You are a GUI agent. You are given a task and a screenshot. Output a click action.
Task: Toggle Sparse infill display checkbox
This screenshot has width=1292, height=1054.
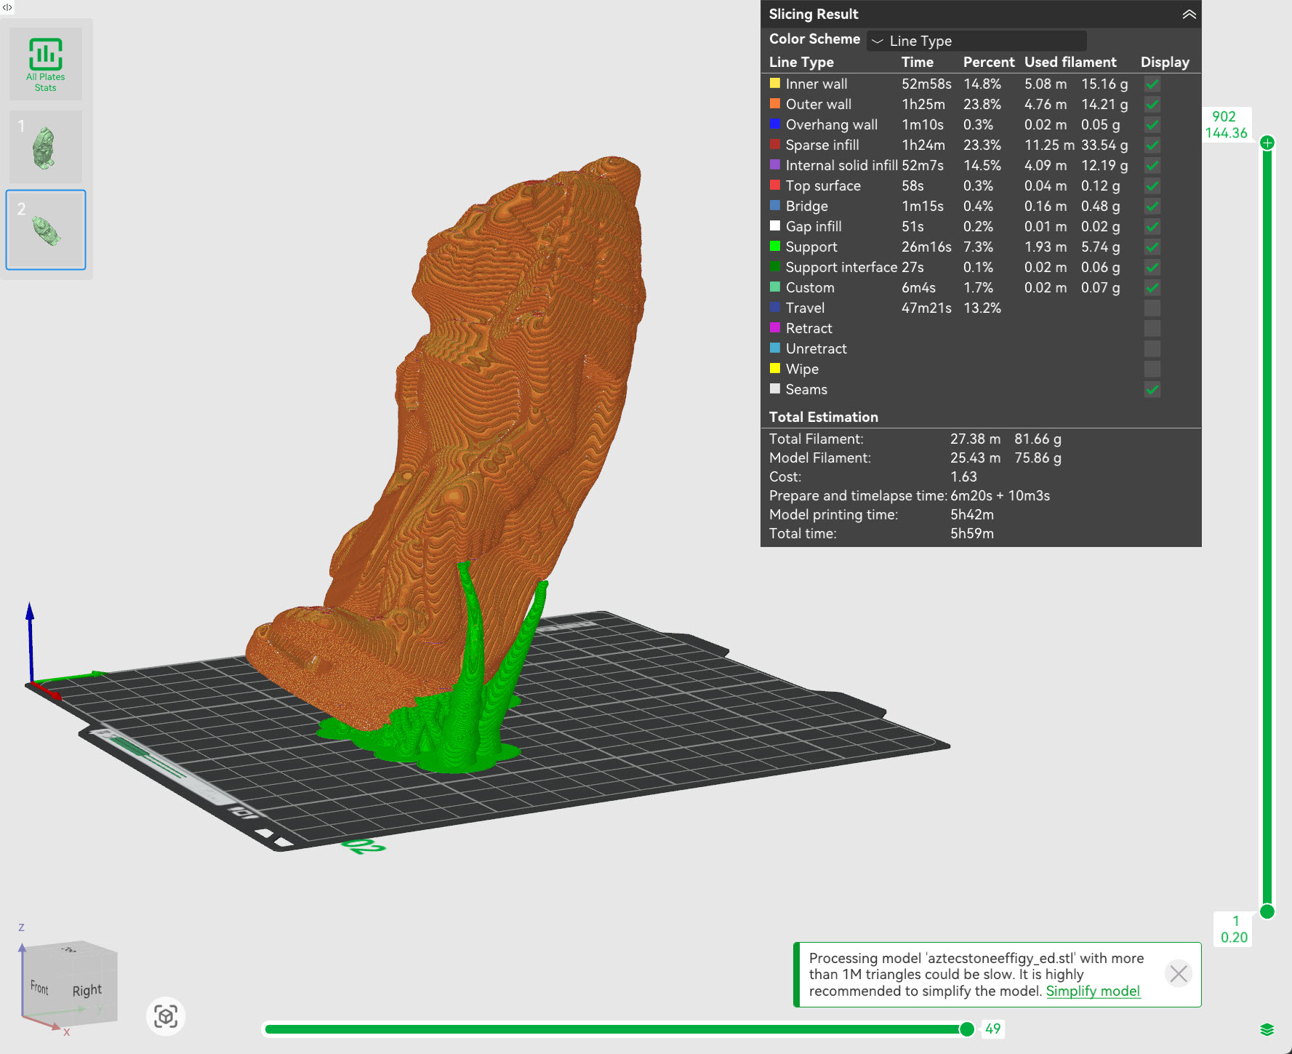click(1152, 145)
